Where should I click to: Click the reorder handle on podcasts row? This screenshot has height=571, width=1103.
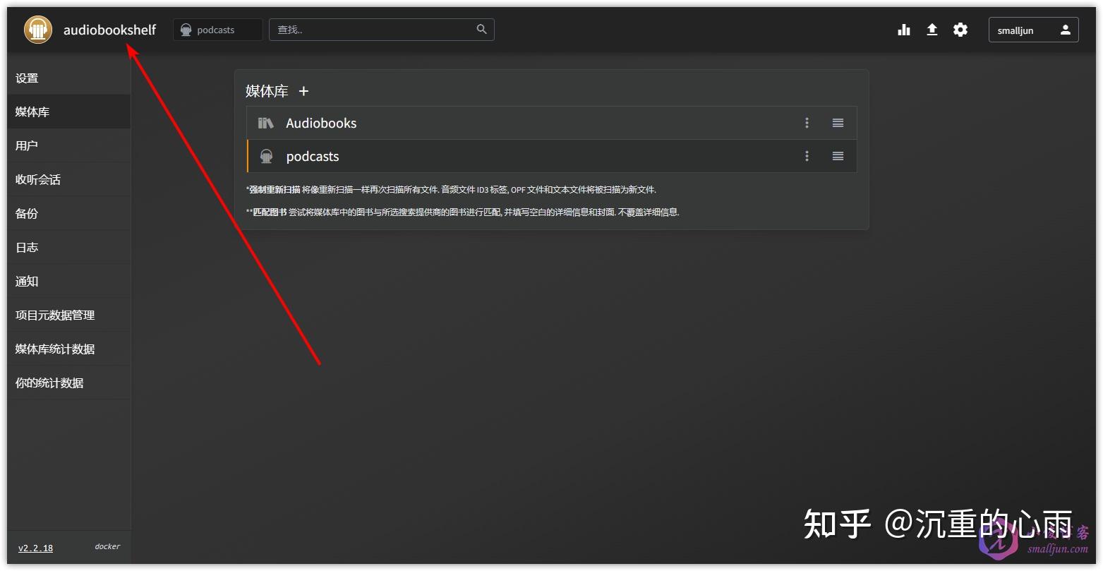point(838,156)
